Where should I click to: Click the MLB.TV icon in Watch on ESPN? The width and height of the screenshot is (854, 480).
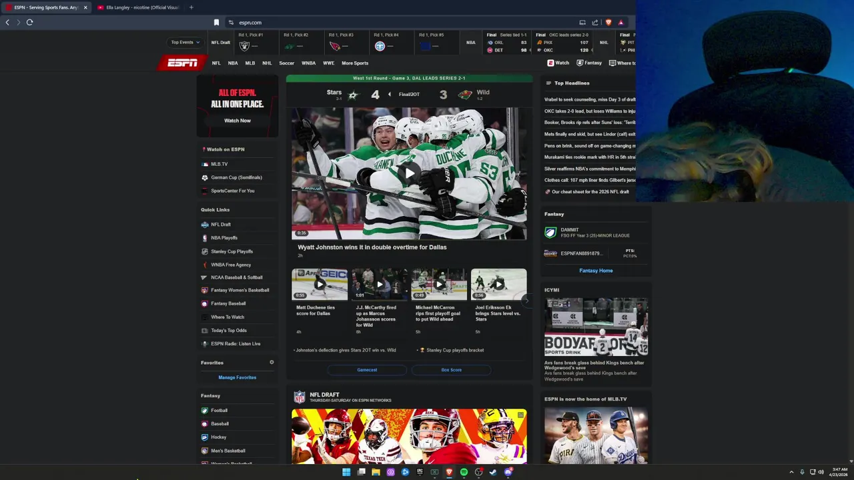205,164
